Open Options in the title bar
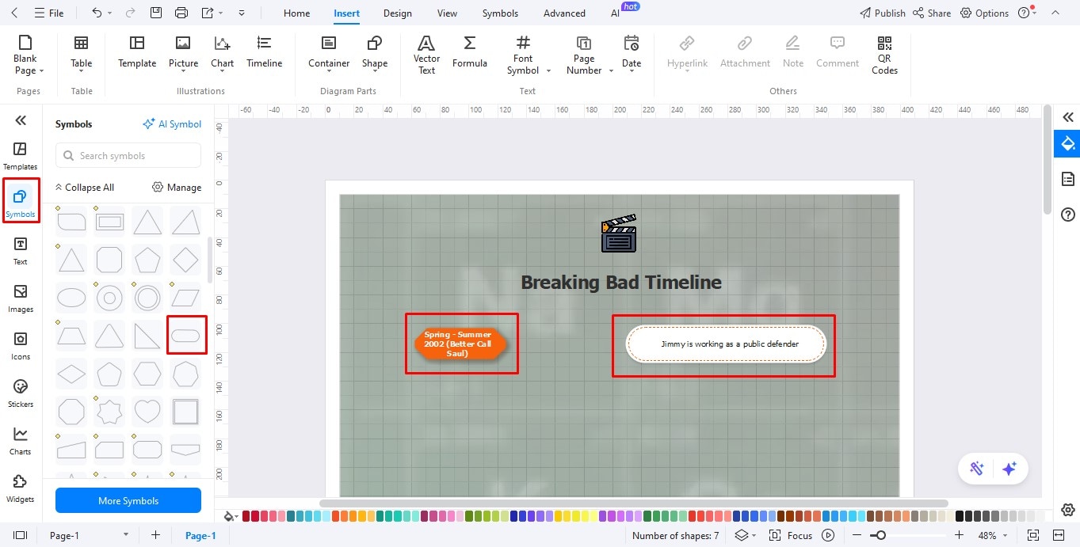Screen dimensions: 1080x547 (984, 13)
